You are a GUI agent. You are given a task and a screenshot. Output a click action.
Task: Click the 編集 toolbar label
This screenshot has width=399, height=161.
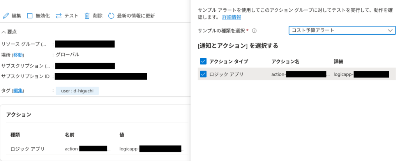16,16
